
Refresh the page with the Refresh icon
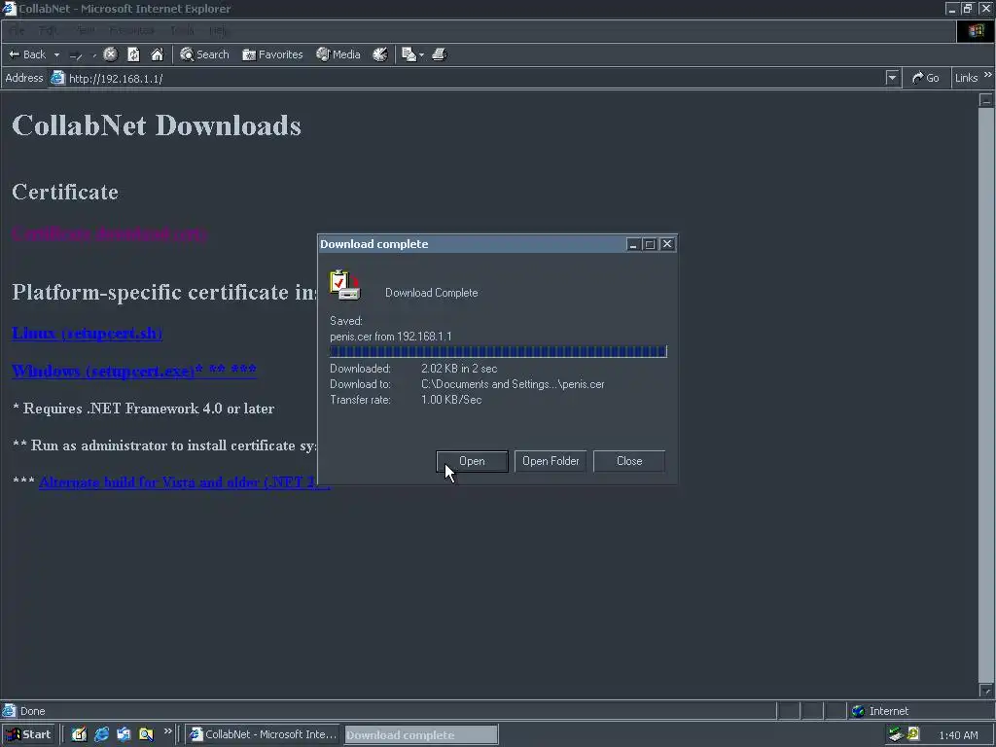pos(133,54)
